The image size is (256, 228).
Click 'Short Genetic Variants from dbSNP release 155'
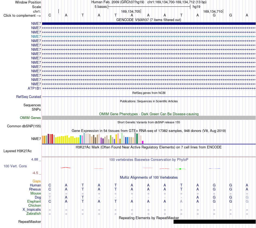[x=149, y=122]
